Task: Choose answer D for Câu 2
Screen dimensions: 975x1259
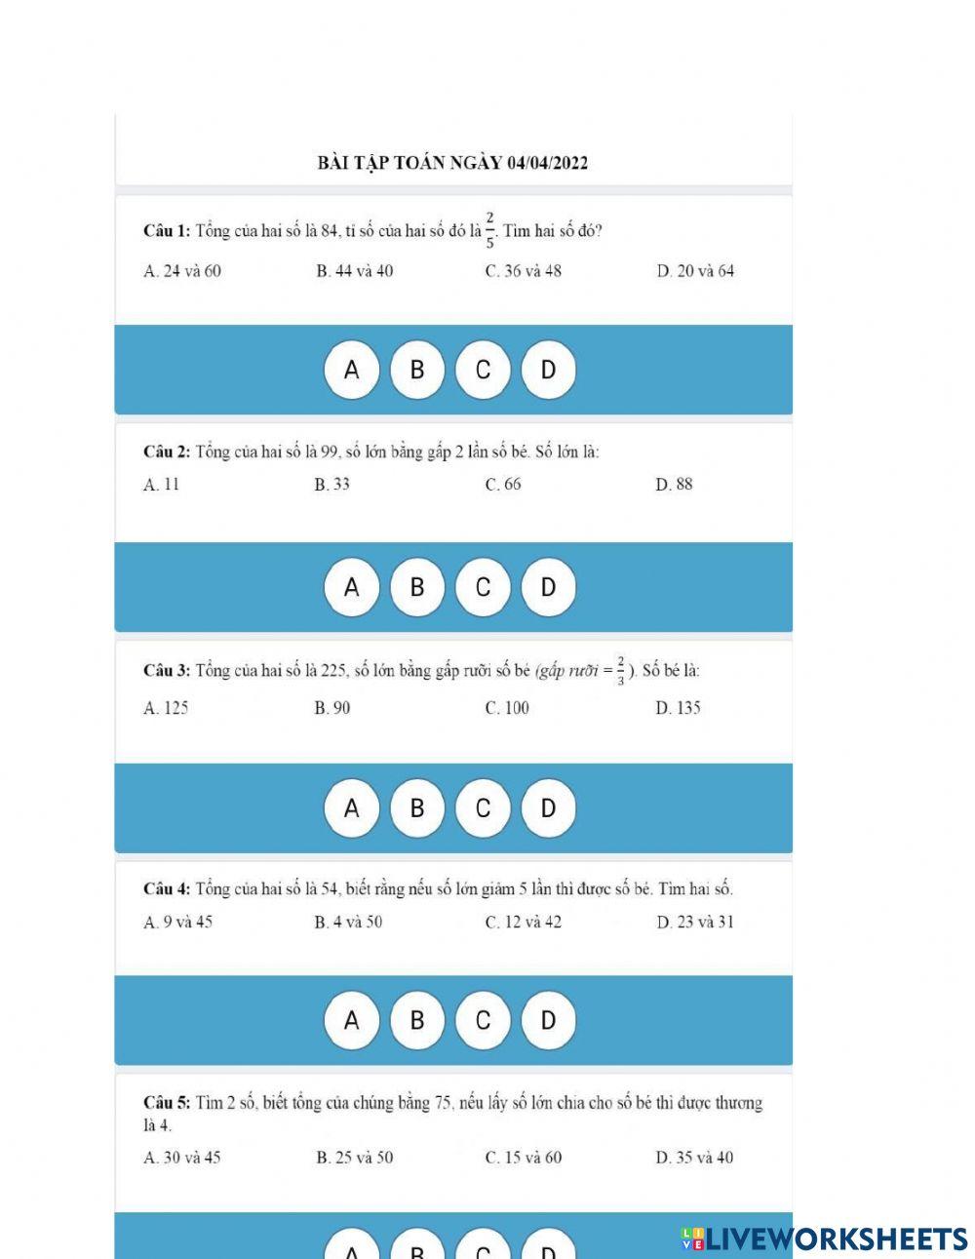Action: coord(548,587)
